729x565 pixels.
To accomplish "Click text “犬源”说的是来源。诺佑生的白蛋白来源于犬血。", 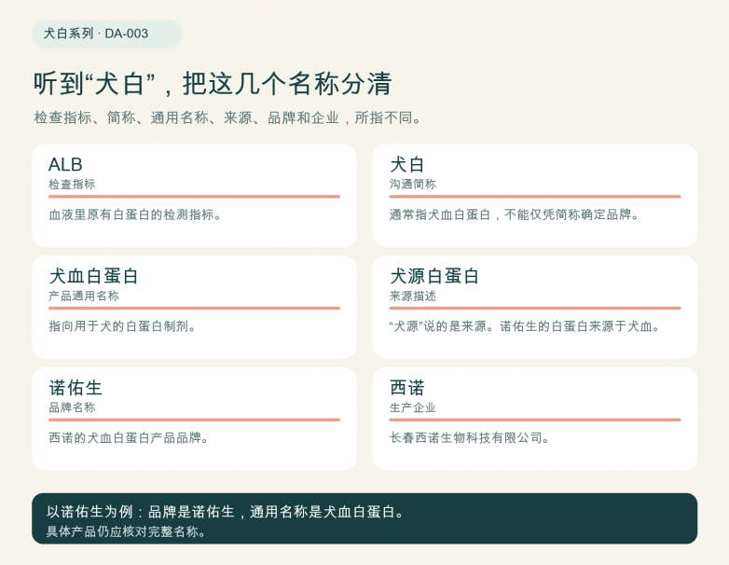I will (525, 326).
